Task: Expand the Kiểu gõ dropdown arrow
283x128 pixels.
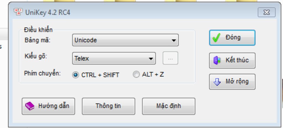Action: click(x=151, y=58)
